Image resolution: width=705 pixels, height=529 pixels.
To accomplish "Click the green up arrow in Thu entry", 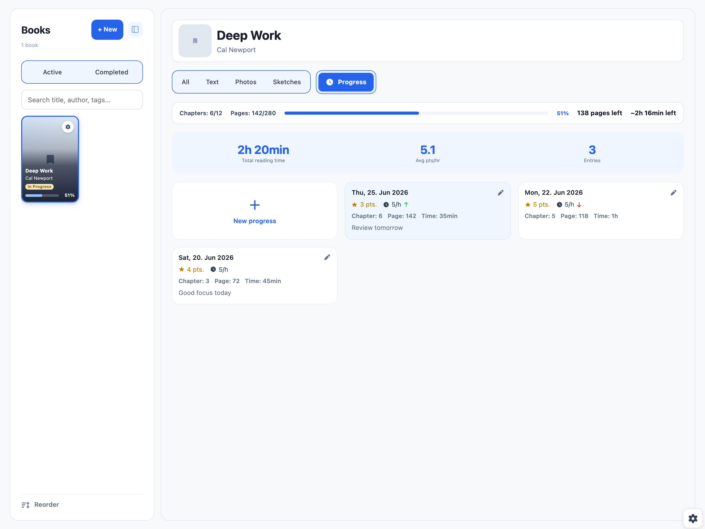I will coord(406,205).
